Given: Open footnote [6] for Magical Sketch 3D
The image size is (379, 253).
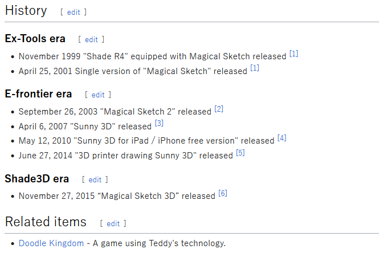Looking at the screenshot, I should click(222, 194).
